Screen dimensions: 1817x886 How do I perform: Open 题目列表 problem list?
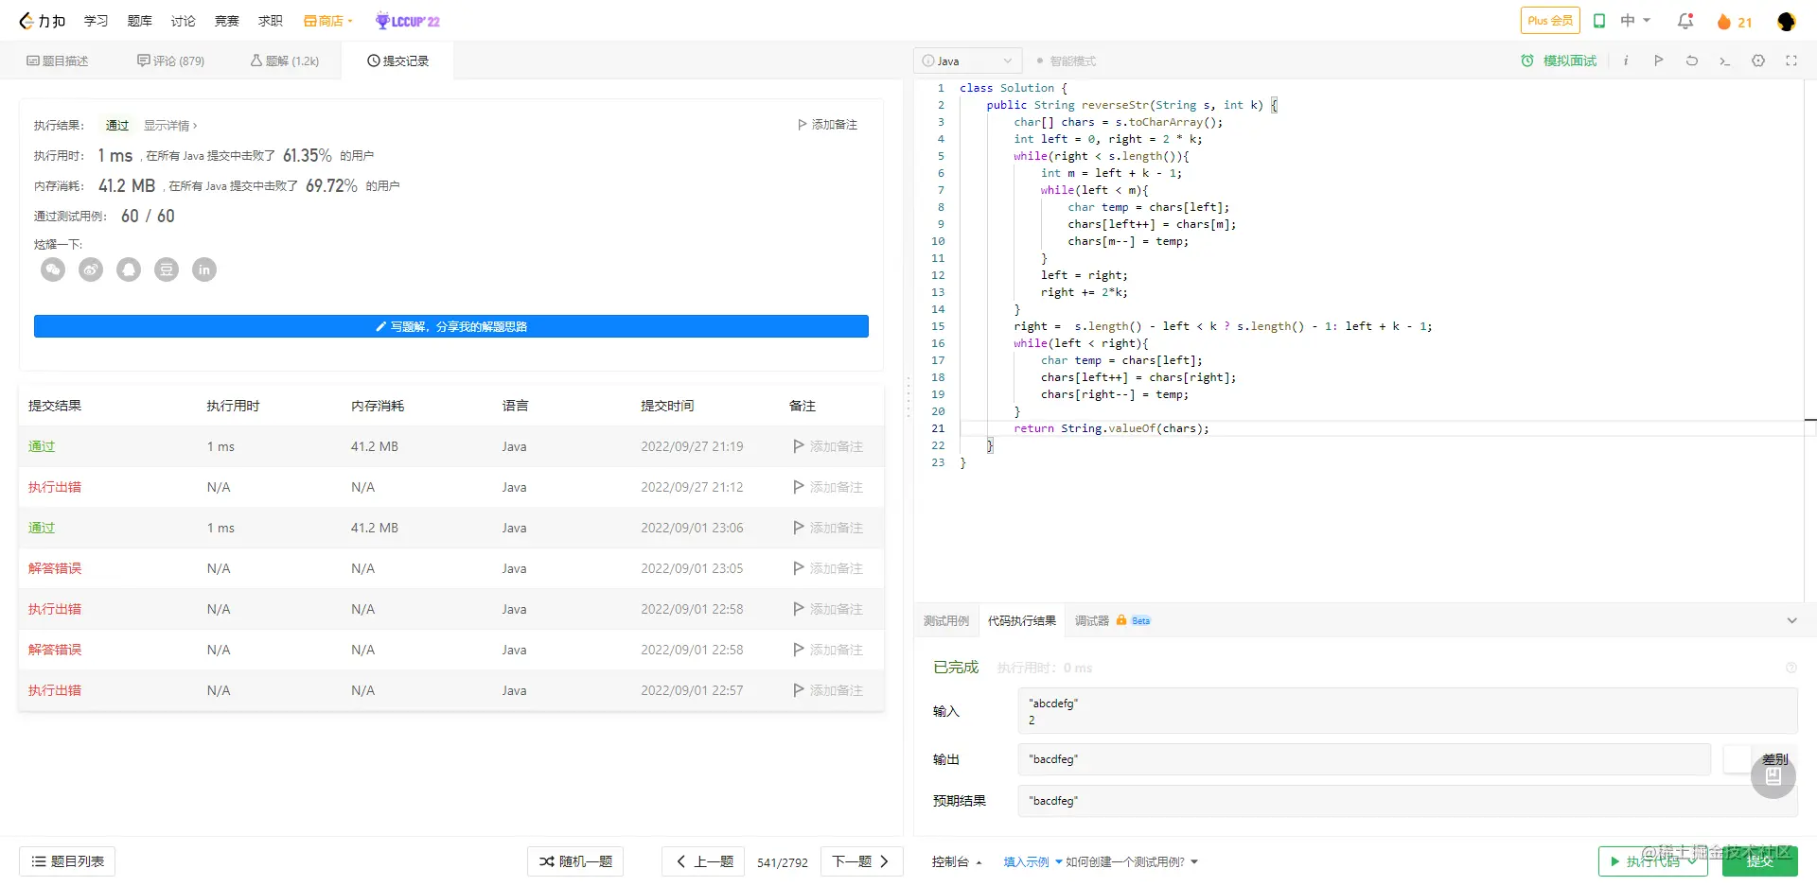coord(67,861)
